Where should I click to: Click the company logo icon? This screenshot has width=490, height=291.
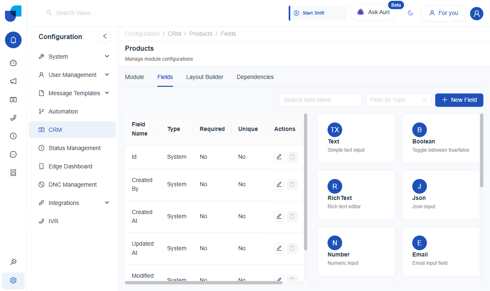pos(13,13)
